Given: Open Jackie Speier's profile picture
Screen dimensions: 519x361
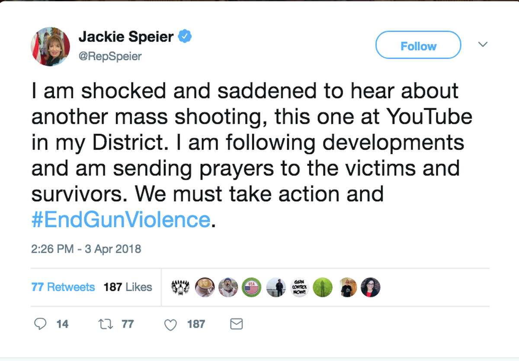Looking at the screenshot, I should tap(51, 47).
